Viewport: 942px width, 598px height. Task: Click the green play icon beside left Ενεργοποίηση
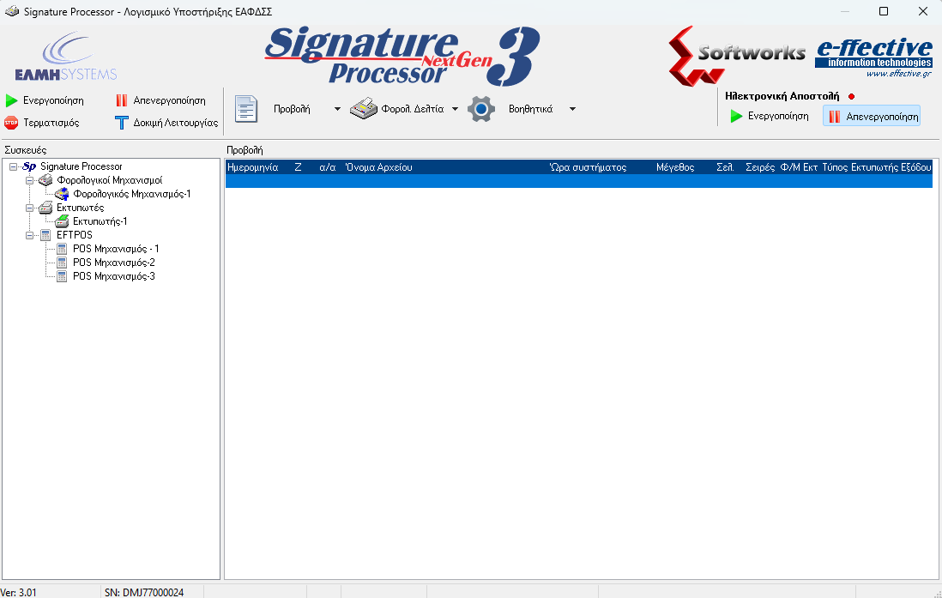click(x=11, y=101)
